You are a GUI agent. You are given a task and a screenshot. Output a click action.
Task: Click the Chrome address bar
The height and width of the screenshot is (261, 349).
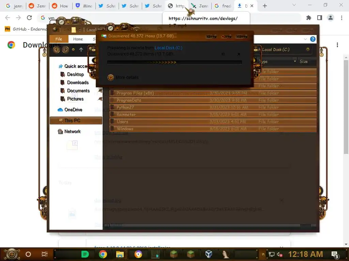coord(169,18)
